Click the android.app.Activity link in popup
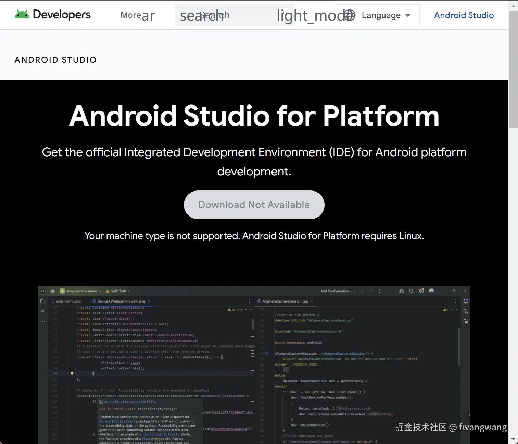Image resolution: width=518 pixels, height=444 pixels. coord(160,434)
